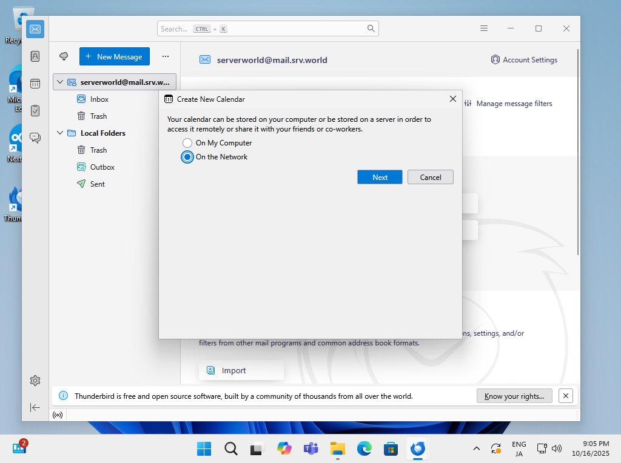
Task: Open the Thunderbird app menu hamburger icon
Action: click(484, 28)
